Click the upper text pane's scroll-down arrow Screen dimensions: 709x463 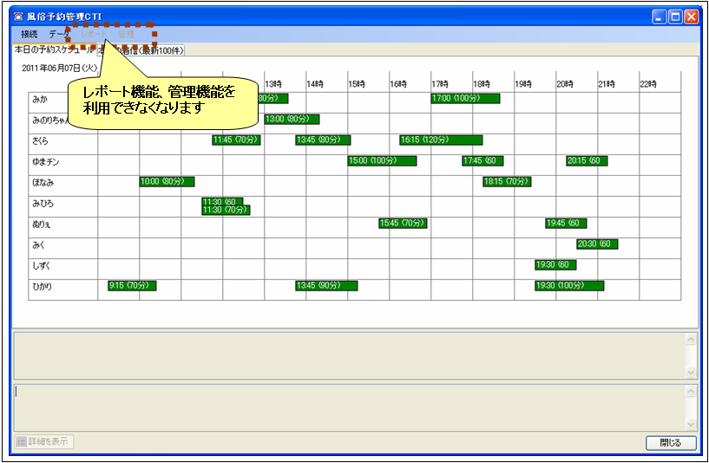[x=691, y=372]
